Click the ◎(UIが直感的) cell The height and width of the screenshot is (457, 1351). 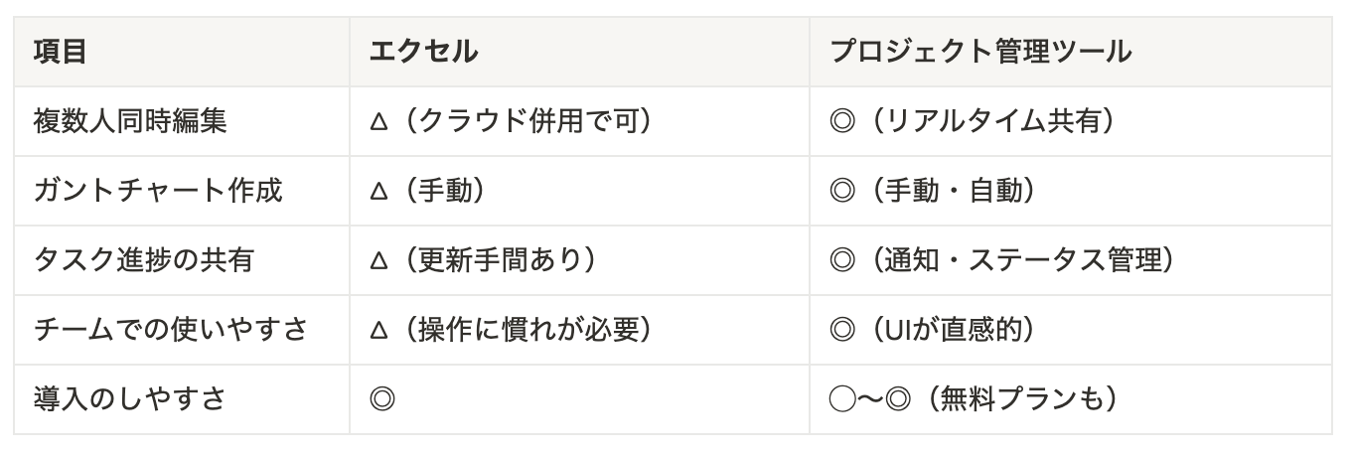coord(1071,330)
